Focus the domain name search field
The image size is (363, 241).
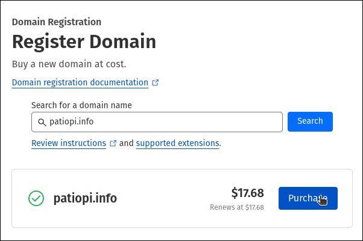point(181,122)
